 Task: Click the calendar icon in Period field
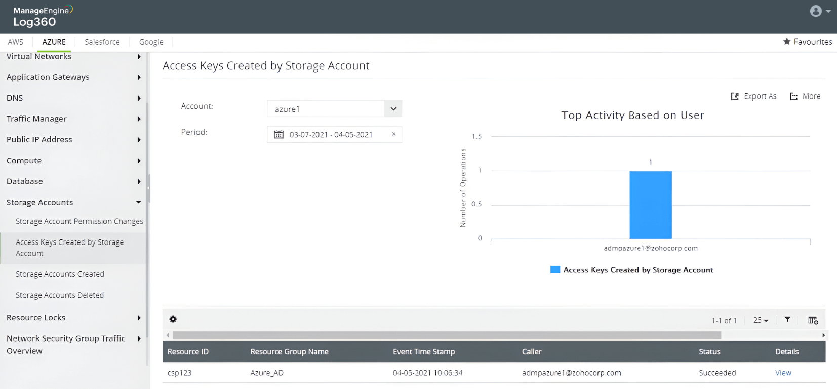click(x=278, y=135)
